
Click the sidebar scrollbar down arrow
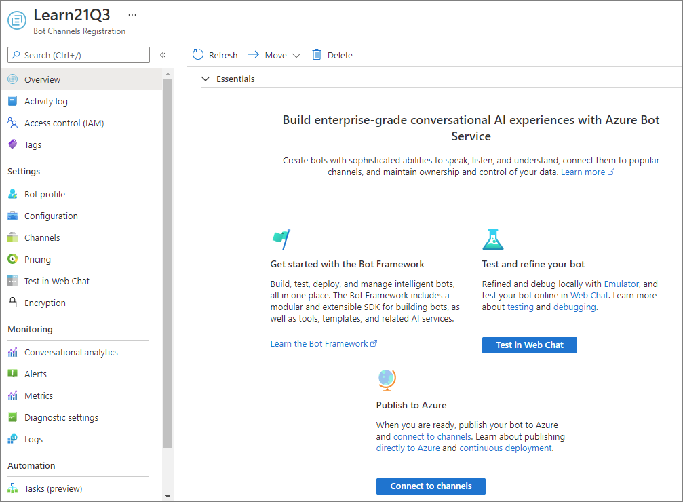(168, 497)
